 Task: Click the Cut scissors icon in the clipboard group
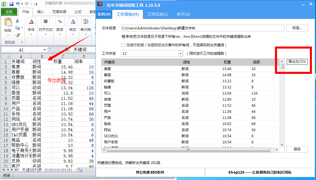click(x=17, y=21)
